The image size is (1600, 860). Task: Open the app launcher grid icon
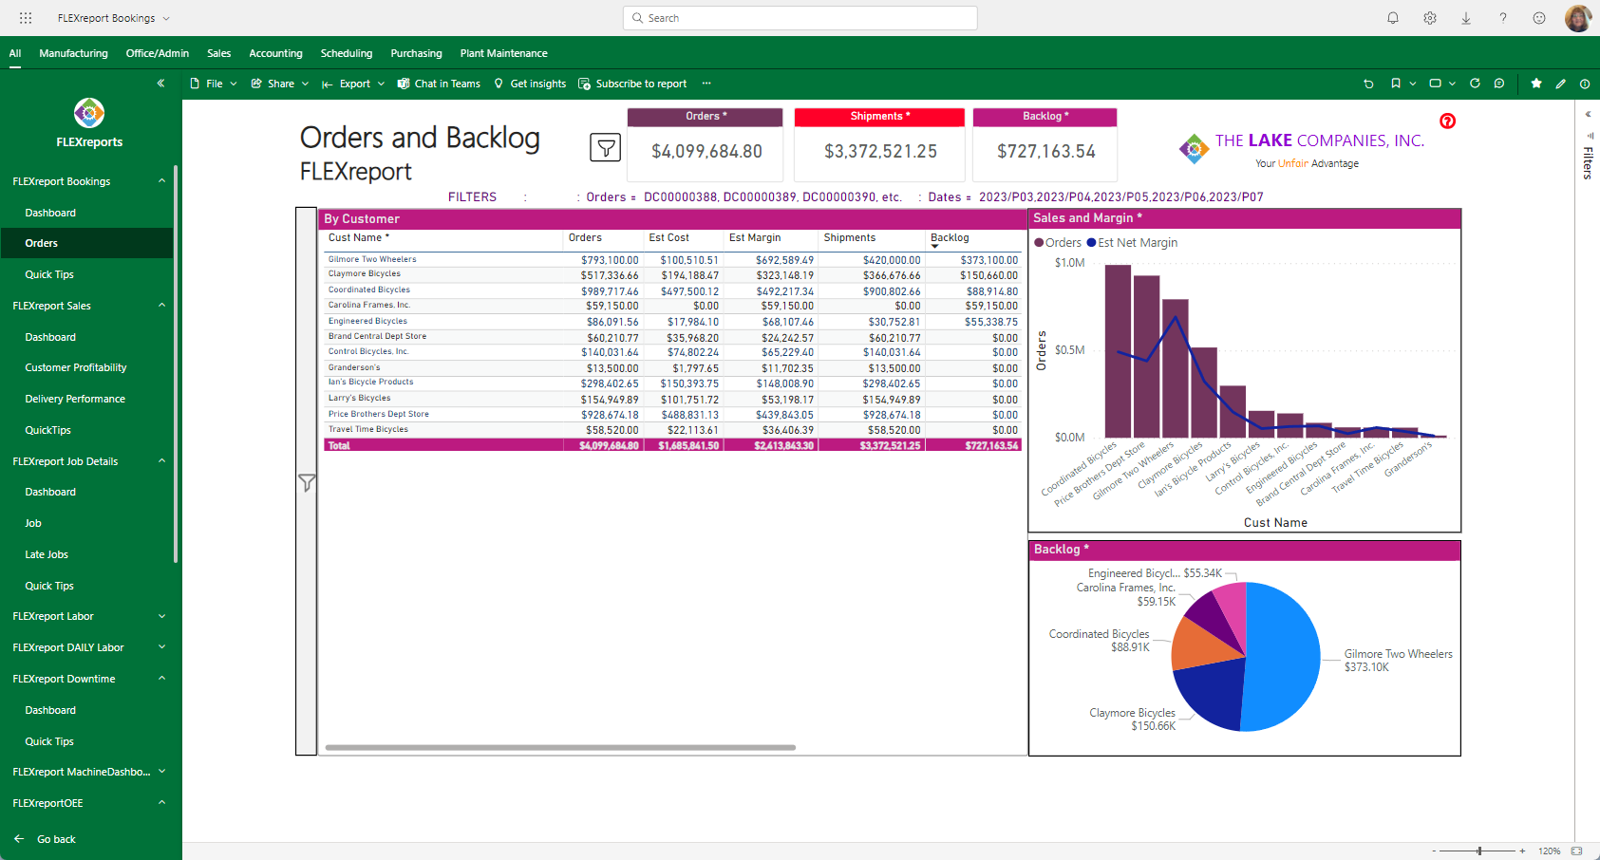tap(26, 18)
